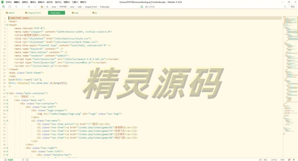Viewport: 298px width, 161px height.
Task: Collapse the nav-container div fold on line 26
Action: (x=7, y=103)
